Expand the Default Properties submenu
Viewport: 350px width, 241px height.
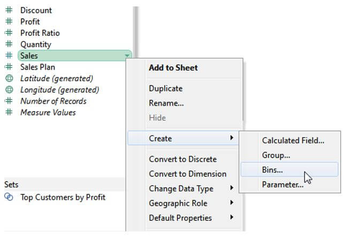pyautogui.click(x=180, y=218)
